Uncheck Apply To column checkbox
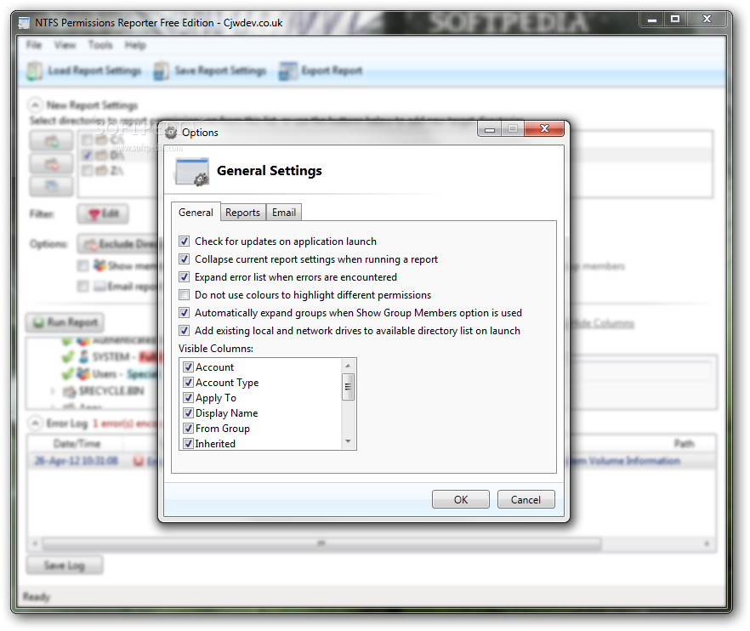 (189, 398)
